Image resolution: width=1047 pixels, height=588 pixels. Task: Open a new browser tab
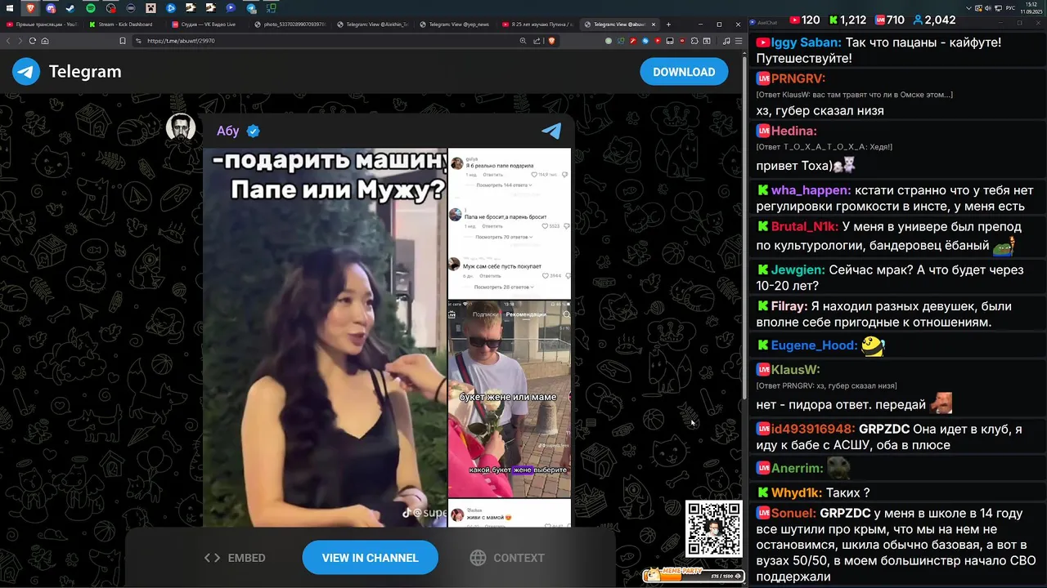pyautogui.click(x=668, y=24)
